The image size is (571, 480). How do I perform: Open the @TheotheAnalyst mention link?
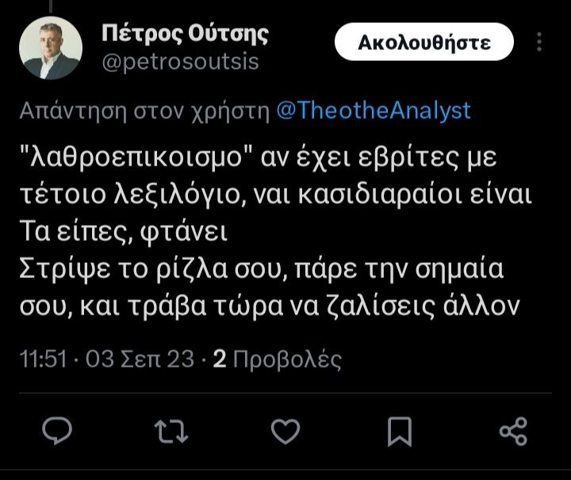click(x=374, y=110)
